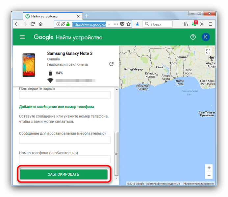
Task: Click Абиджан Abidjan on the map
Action: [x=143, y=87]
